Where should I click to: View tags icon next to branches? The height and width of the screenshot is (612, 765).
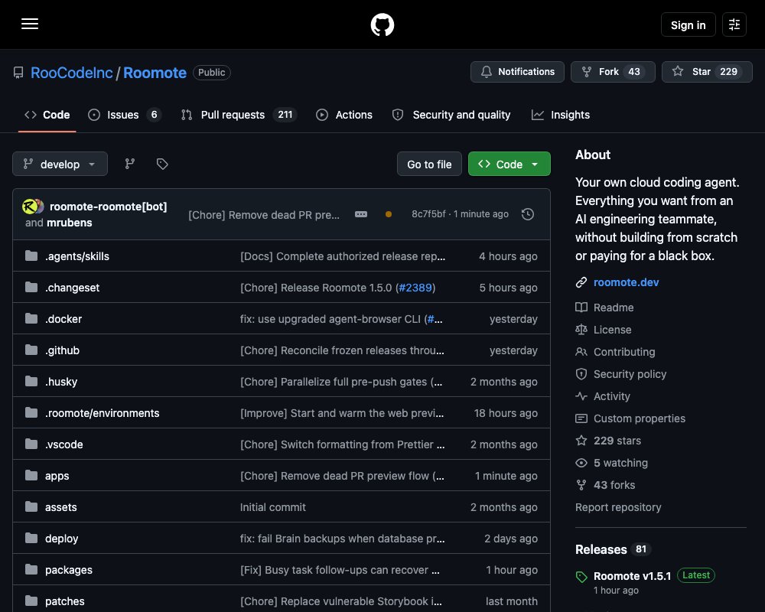(x=162, y=164)
